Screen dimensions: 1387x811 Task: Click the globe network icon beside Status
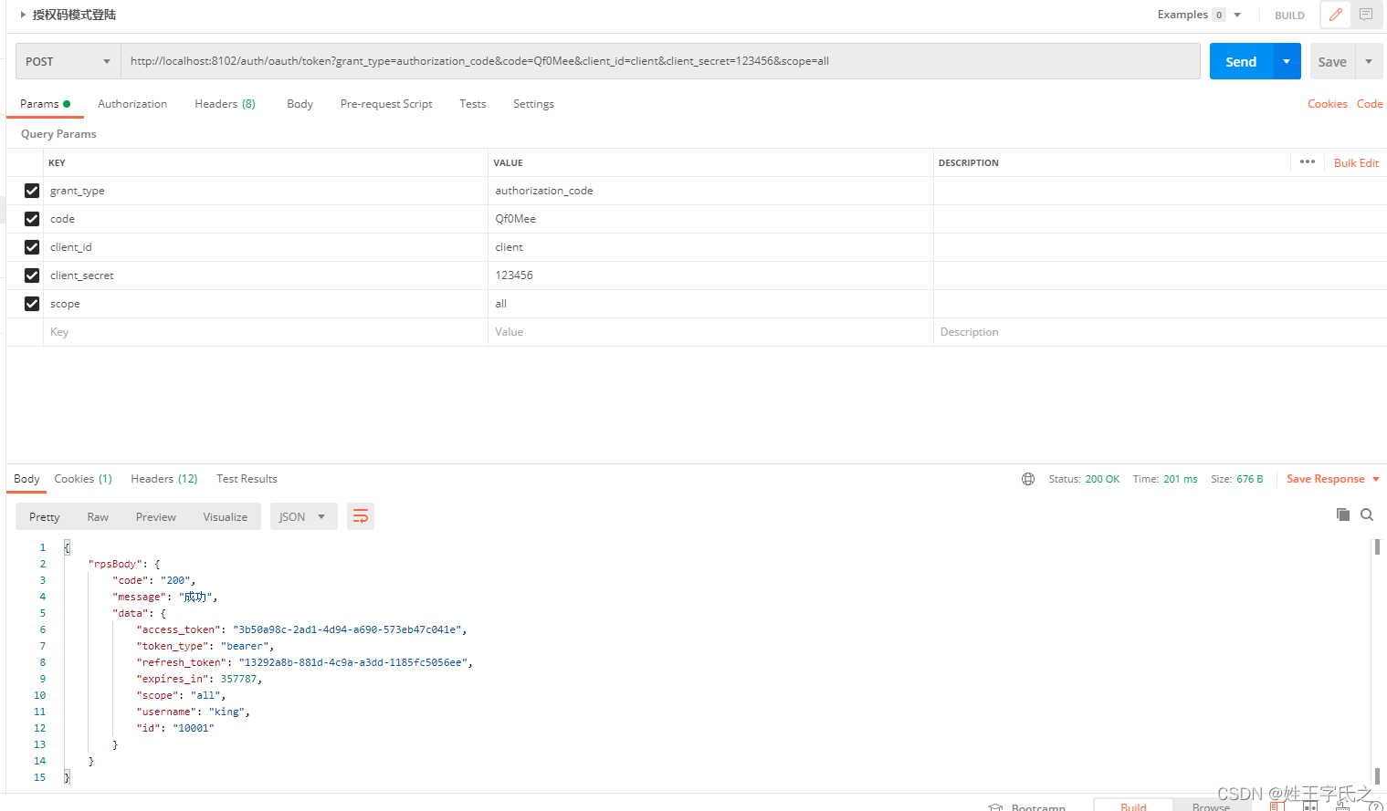(1028, 479)
